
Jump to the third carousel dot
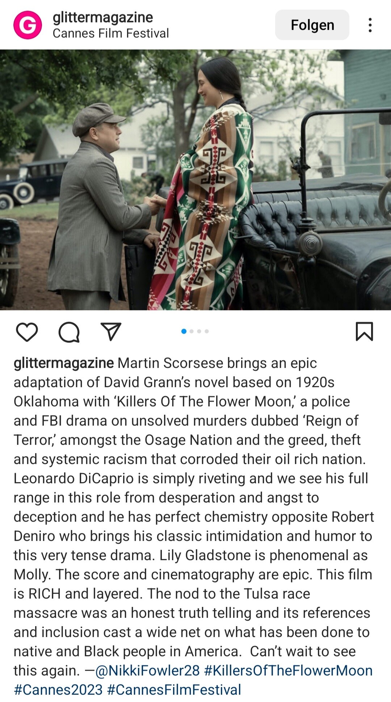tap(199, 331)
